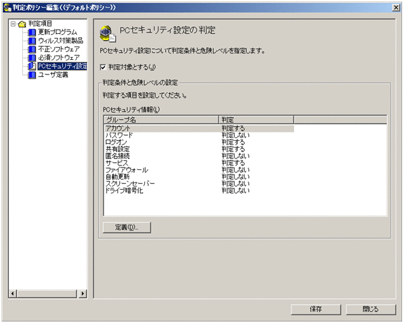Select 不正ソフトウェア in the tree
This screenshot has width=404, height=324.
tap(59, 49)
